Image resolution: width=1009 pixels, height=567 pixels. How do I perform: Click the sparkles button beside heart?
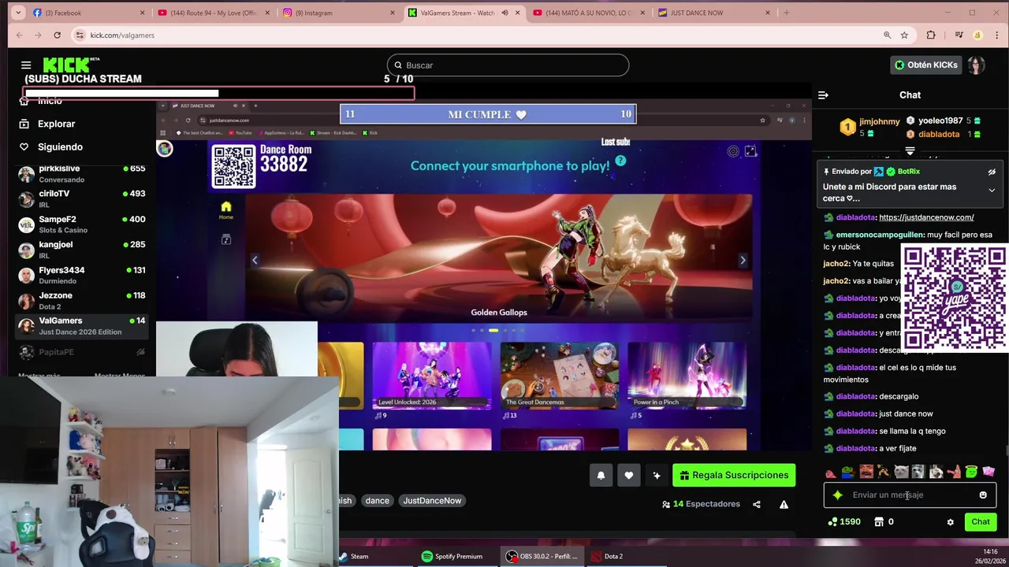click(656, 476)
